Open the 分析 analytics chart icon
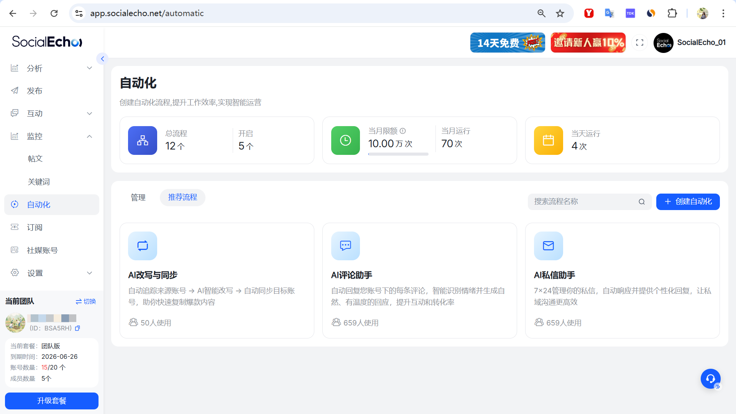Image resolution: width=736 pixels, height=414 pixels. pos(15,68)
